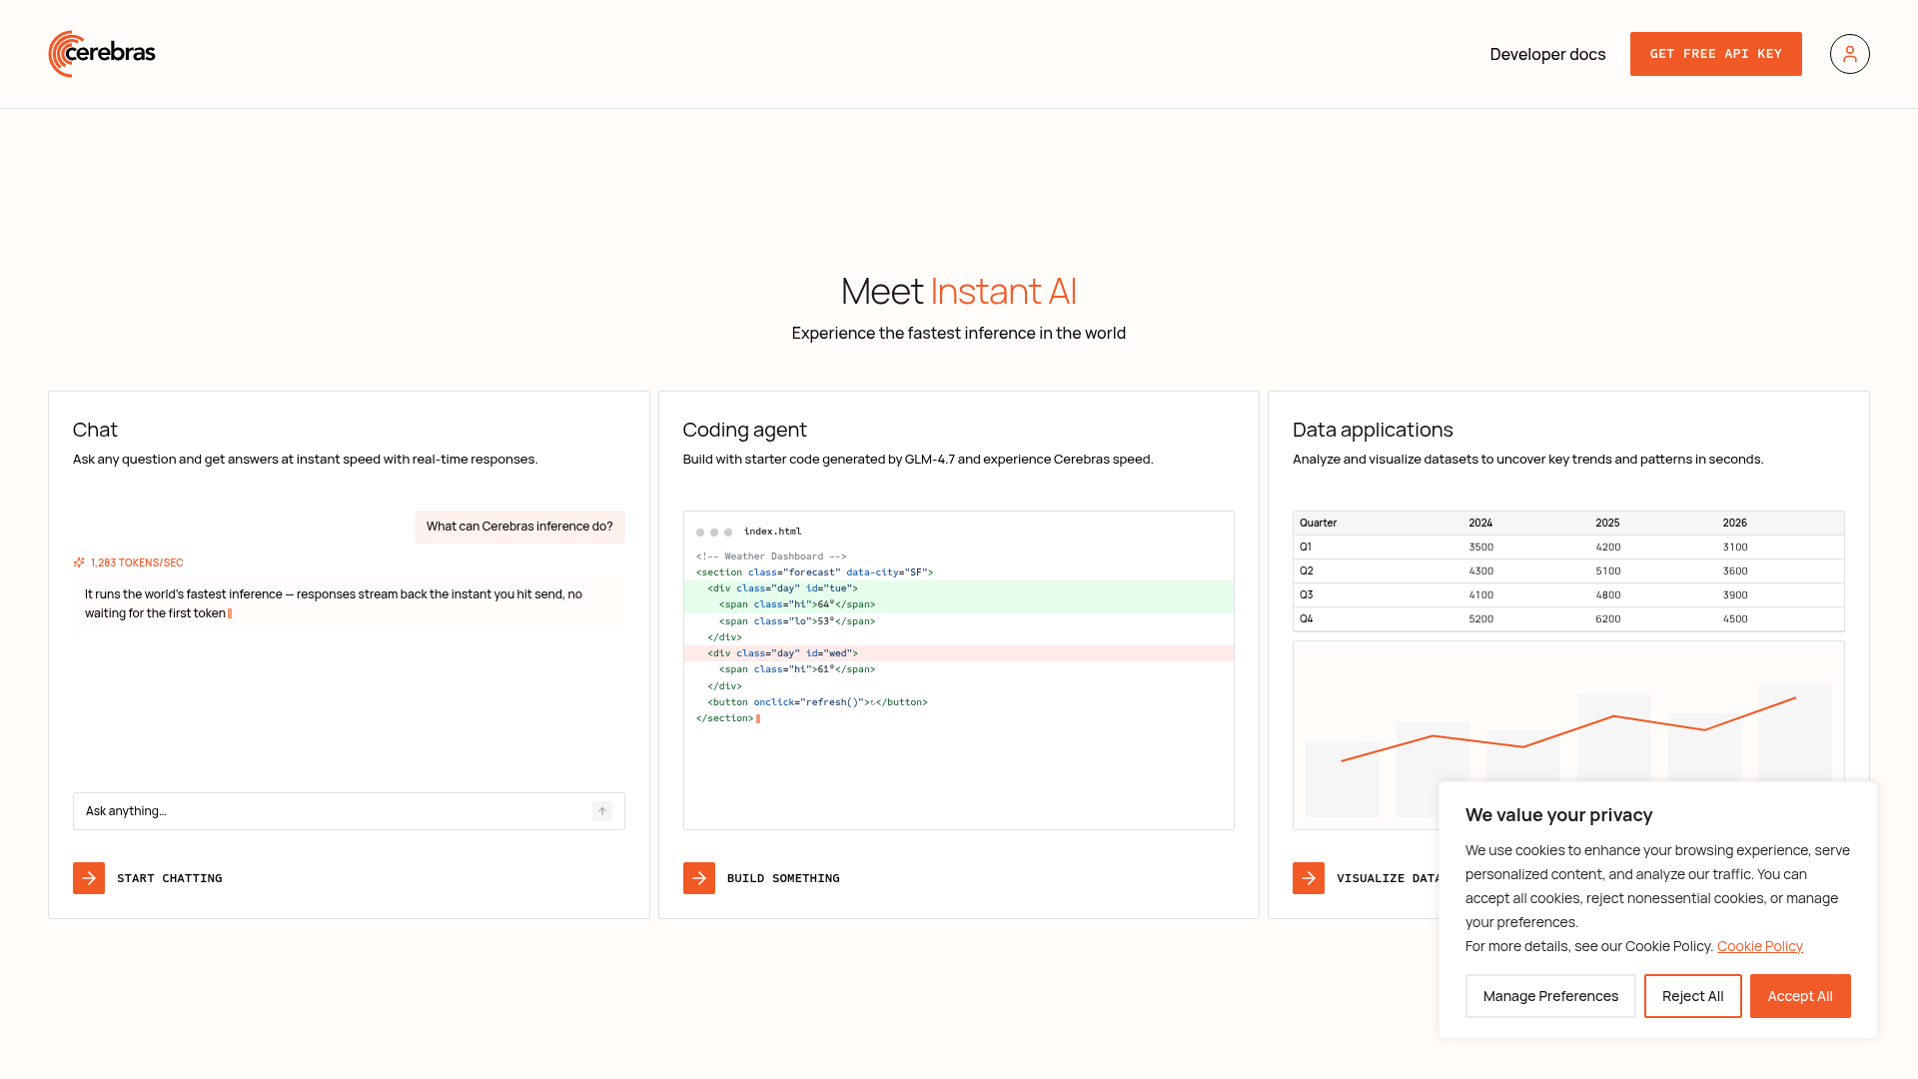1918x1079 pixels.
Task: Open the Cookie Policy link
Action: tap(1760, 946)
